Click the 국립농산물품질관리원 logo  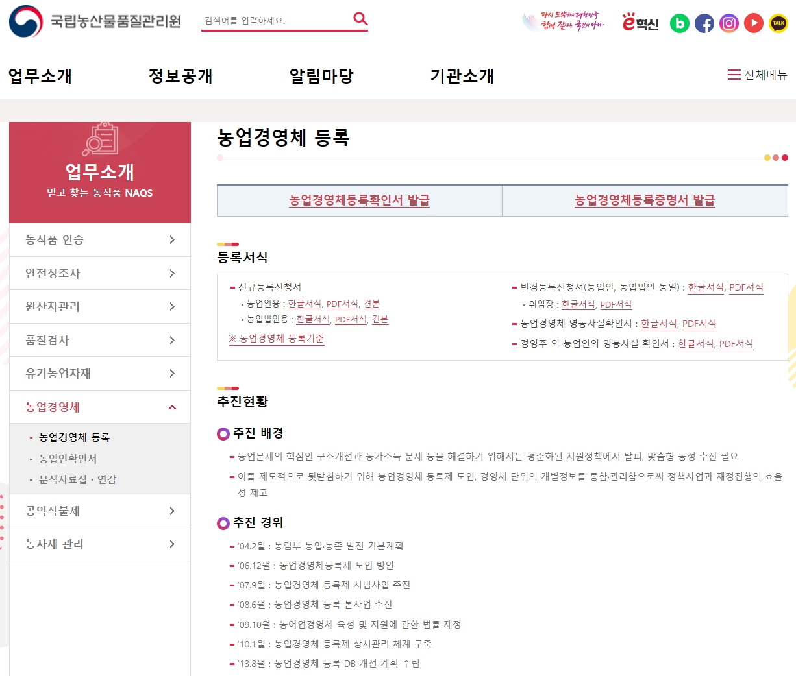(x=95, y=21)
